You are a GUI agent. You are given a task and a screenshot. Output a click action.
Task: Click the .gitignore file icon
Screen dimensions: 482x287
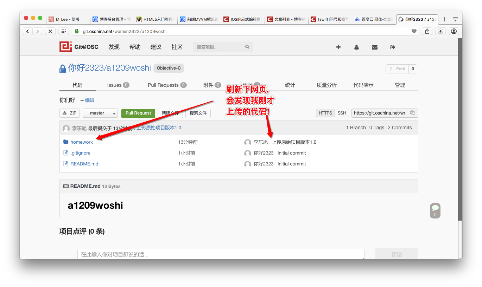tap(65, 153)
